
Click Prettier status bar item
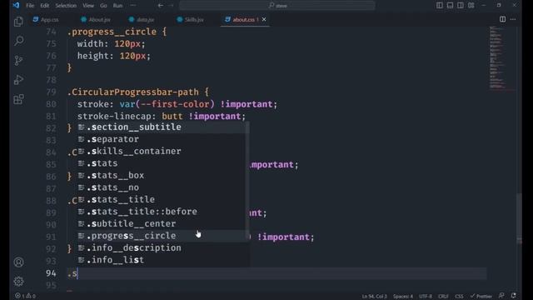coord(481,297)
